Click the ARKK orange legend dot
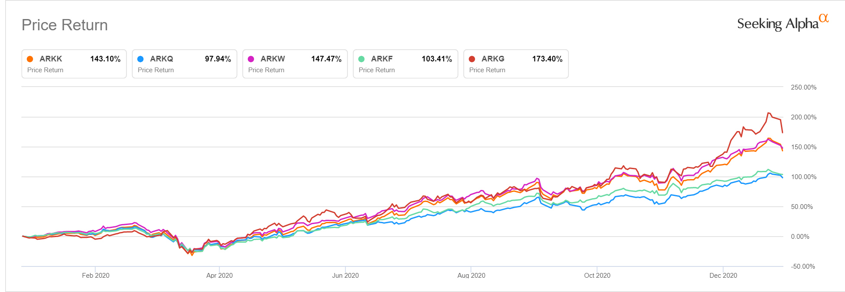The image size is (845, 292). (x=30, y=59)
